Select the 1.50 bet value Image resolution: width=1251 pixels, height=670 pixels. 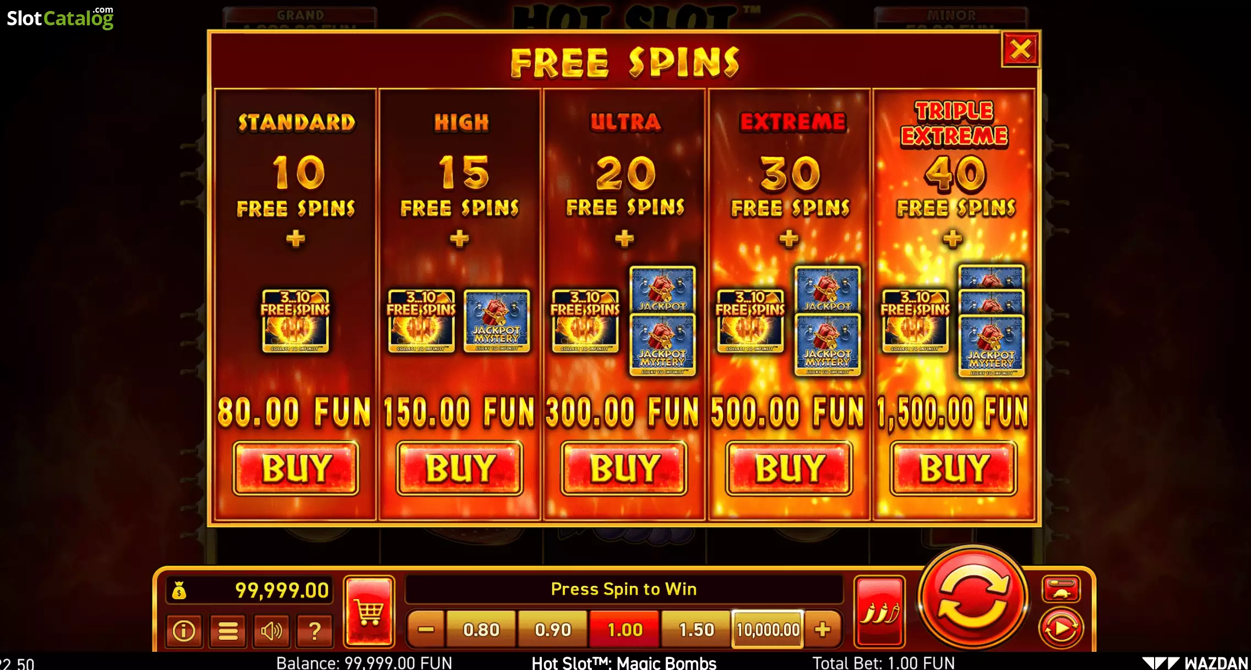pos(696,629)
